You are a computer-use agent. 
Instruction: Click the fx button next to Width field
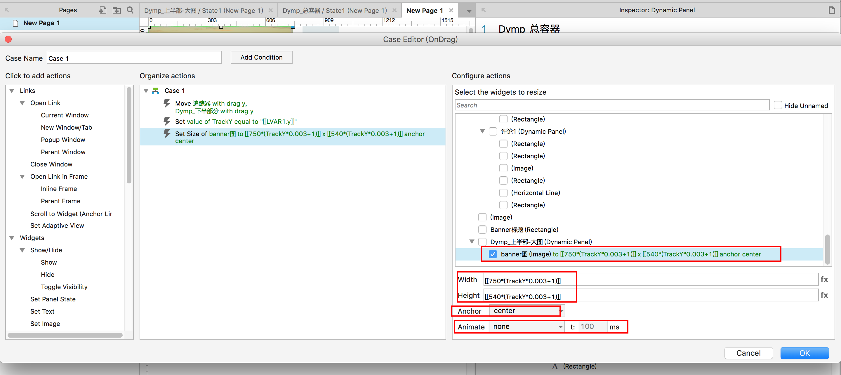[x=824, y=279]
